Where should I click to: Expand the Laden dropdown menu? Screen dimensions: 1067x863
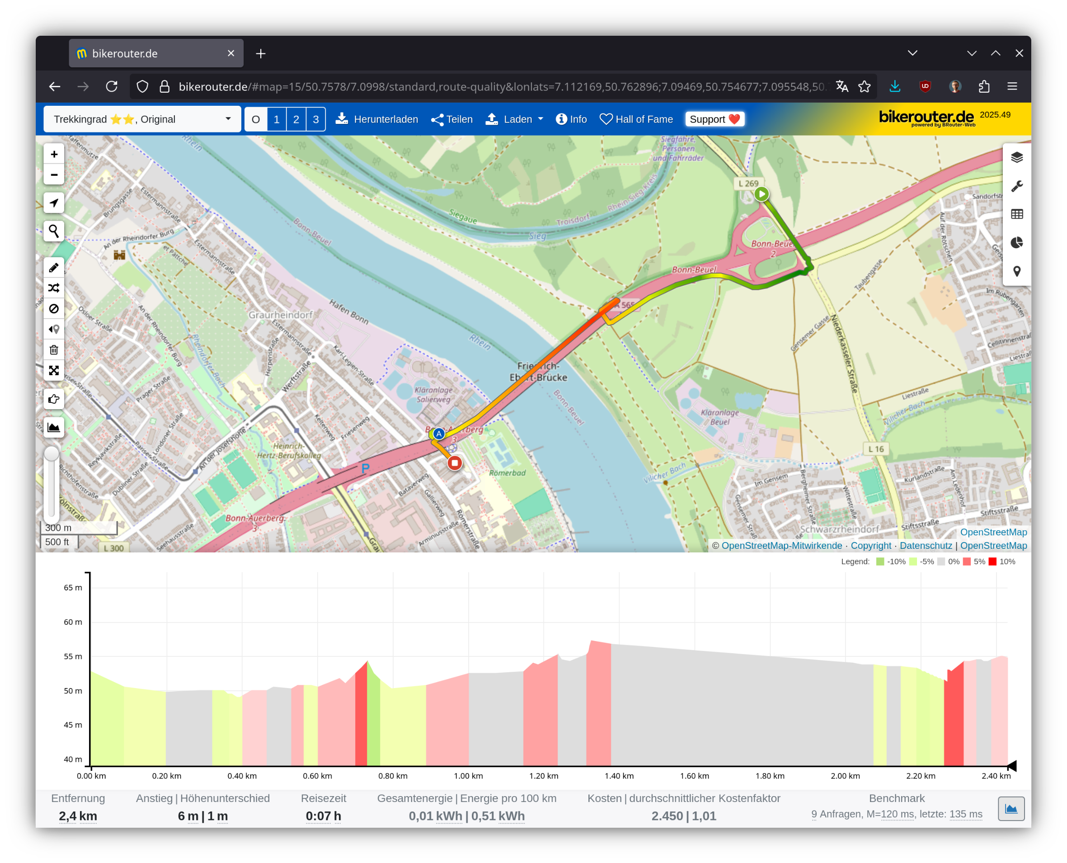coord(515,119)
